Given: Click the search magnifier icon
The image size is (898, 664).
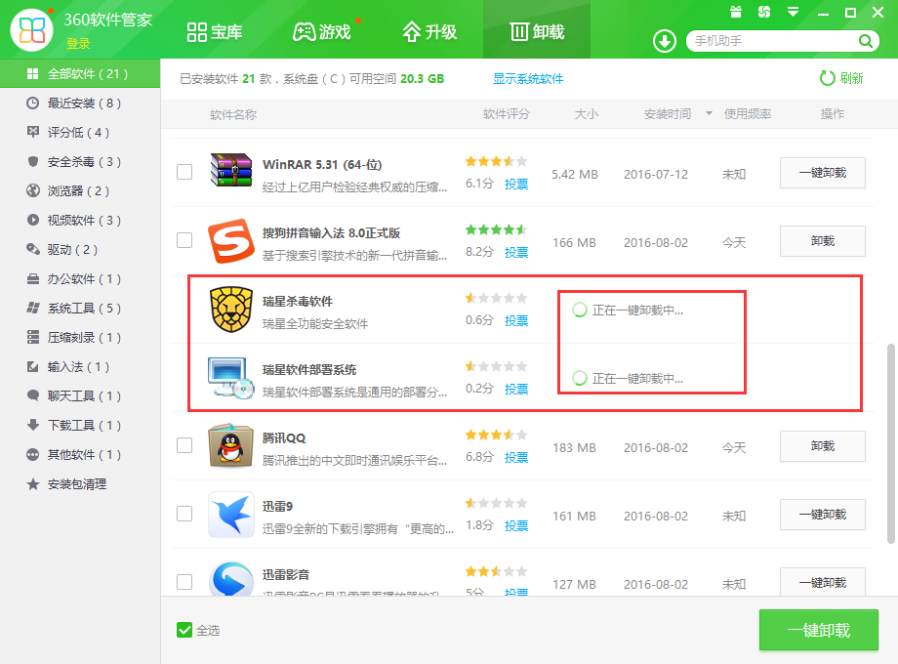Looking at the screenshot, I should [x=866, y=41].
